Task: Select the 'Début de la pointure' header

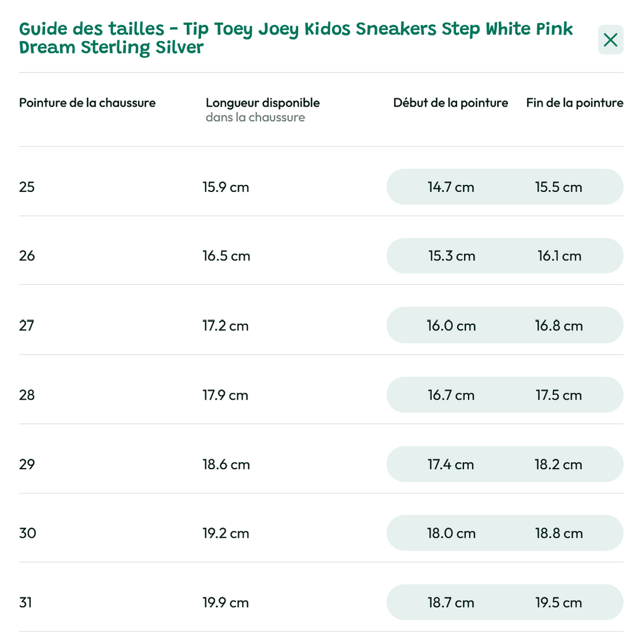Action: [450, 103]
